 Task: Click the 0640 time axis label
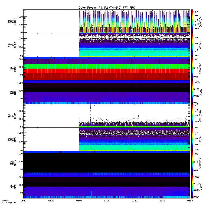point(79,201)
